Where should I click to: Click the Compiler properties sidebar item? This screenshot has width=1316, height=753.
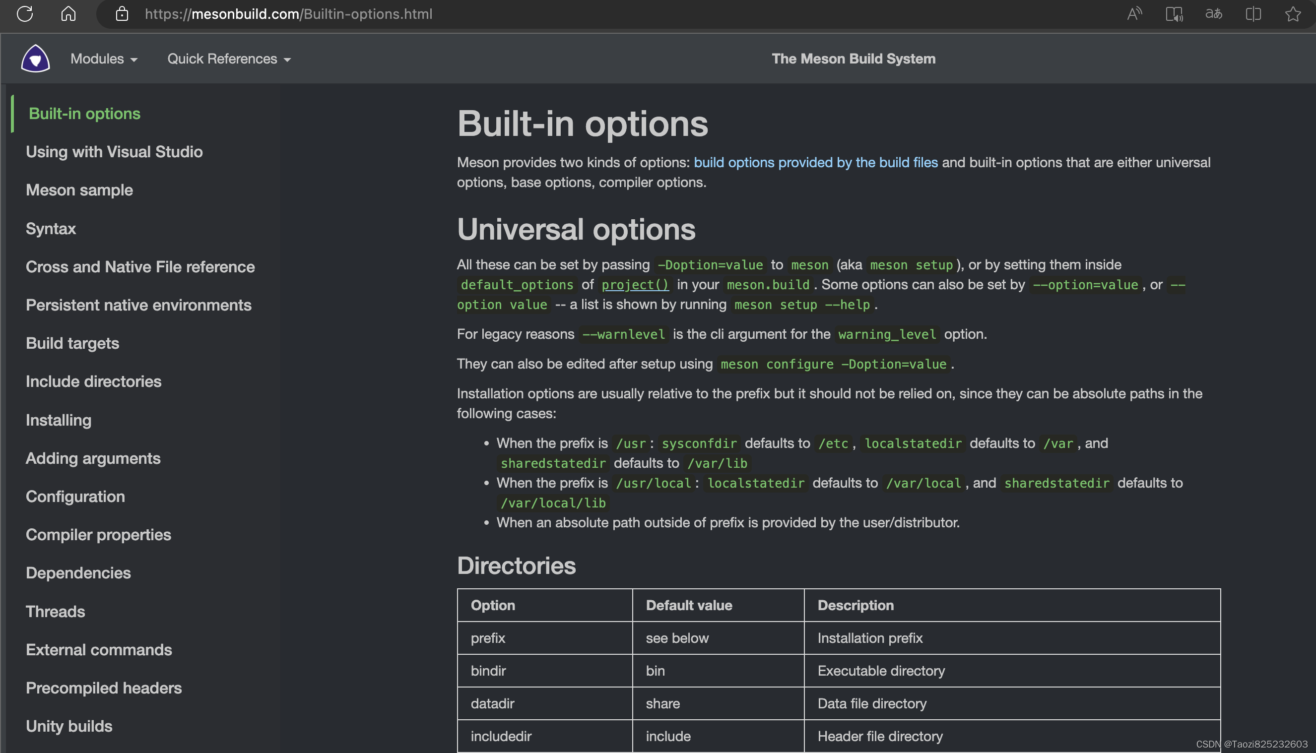(98, 534)
